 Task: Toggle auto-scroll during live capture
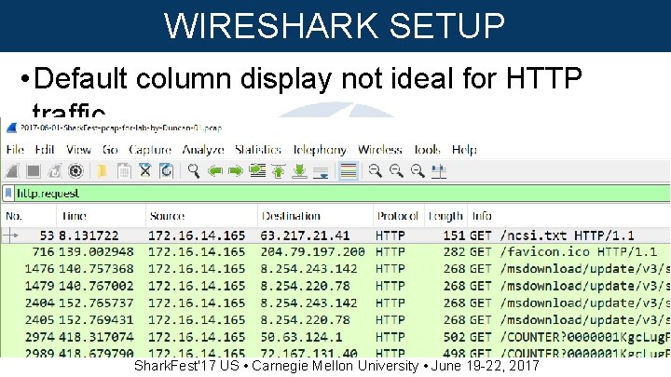[321, 172]
